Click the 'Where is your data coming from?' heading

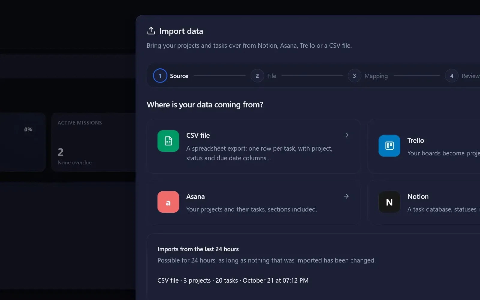click(x=205, y=105)
